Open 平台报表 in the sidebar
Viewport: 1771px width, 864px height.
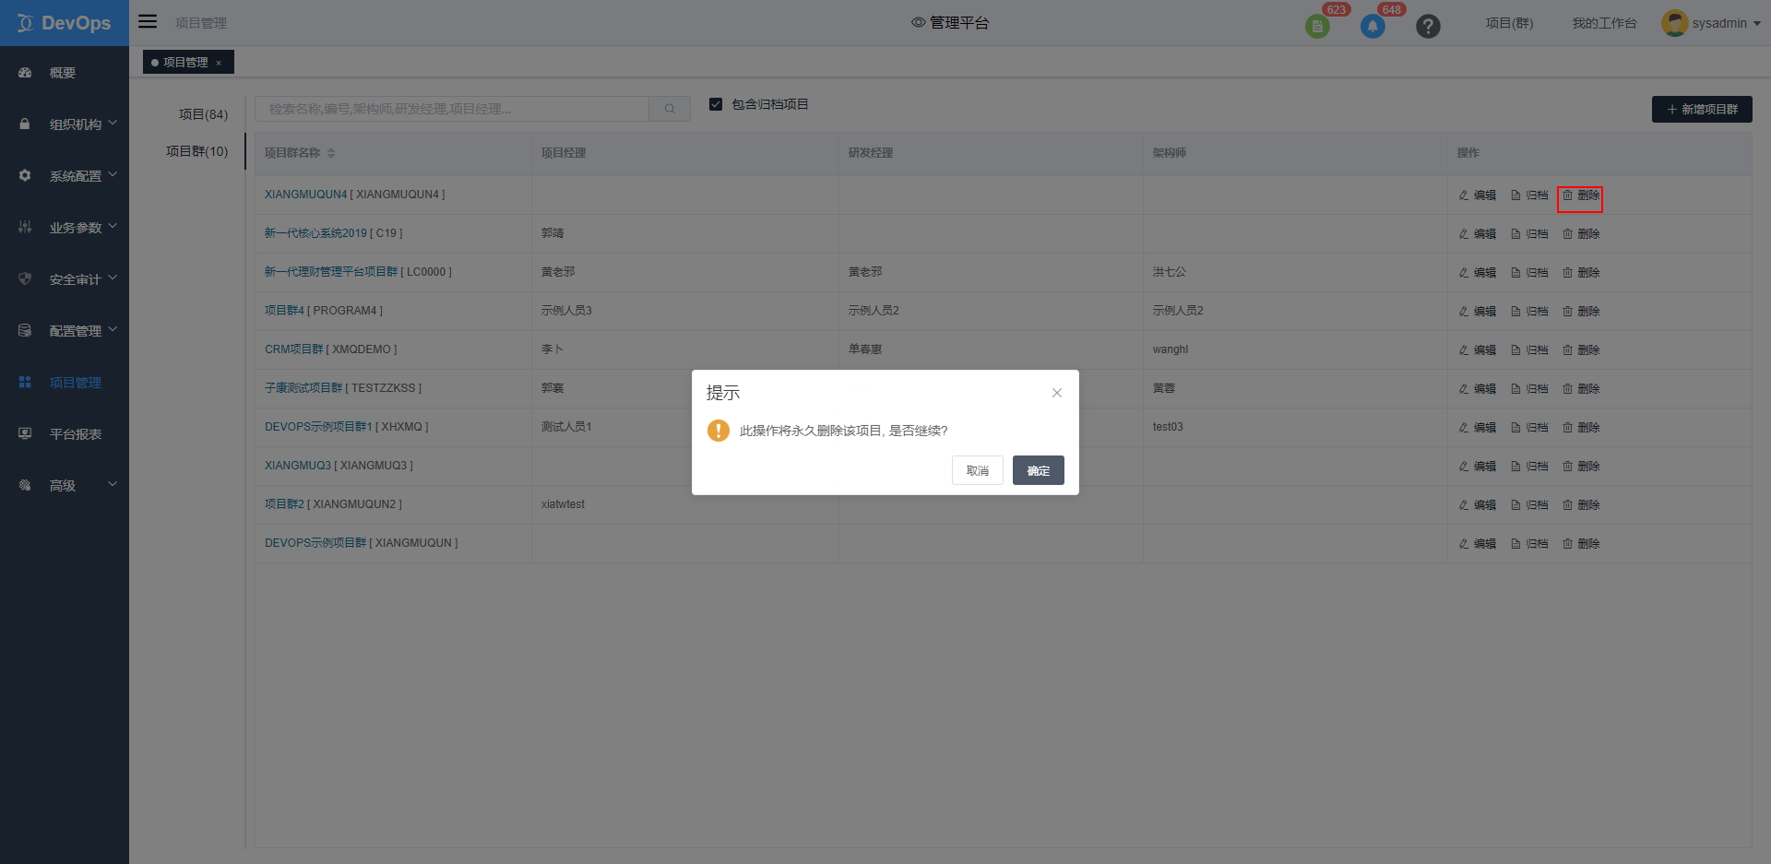65,433
